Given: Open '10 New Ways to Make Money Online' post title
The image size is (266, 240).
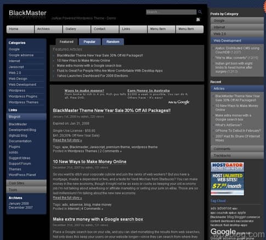Looking at the screenshot, I should (x=89, y=162).
